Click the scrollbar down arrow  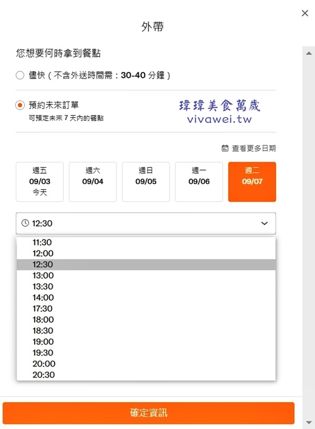309,422
